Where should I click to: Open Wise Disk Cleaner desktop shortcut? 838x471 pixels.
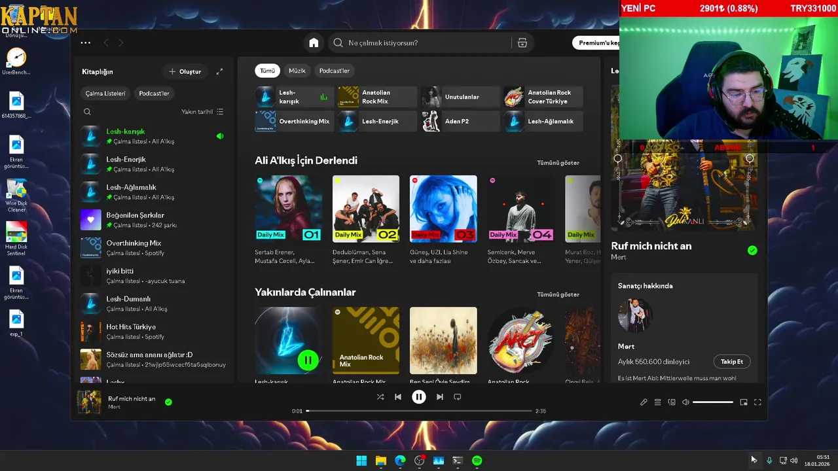tap(16, 196)
